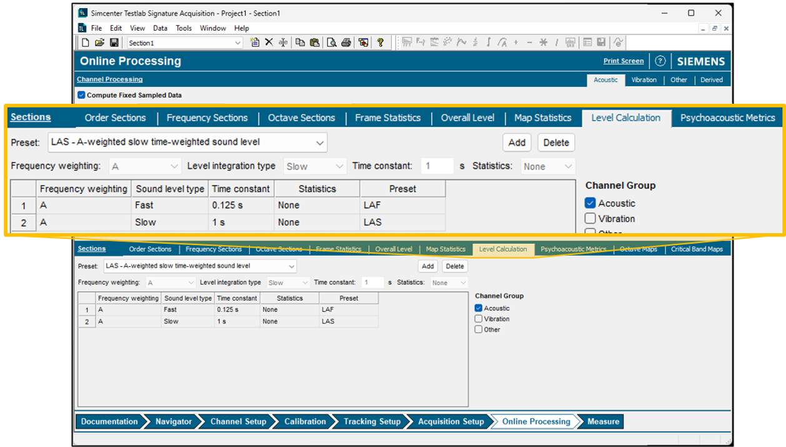Image resolution: width=786 pixels, height=447 pixels.
Task: Open the Critical Band Maps tab
Action: pos(697,249)
